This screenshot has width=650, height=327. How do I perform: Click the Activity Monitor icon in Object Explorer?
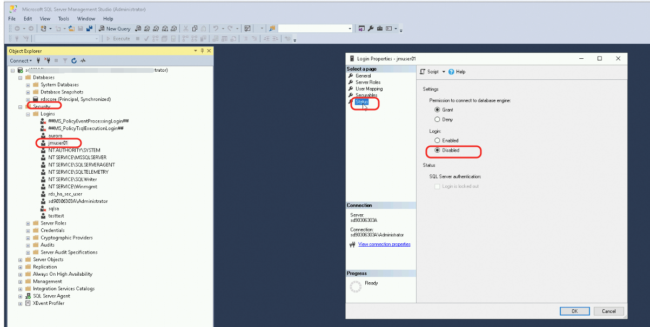[x=83, y=60]
